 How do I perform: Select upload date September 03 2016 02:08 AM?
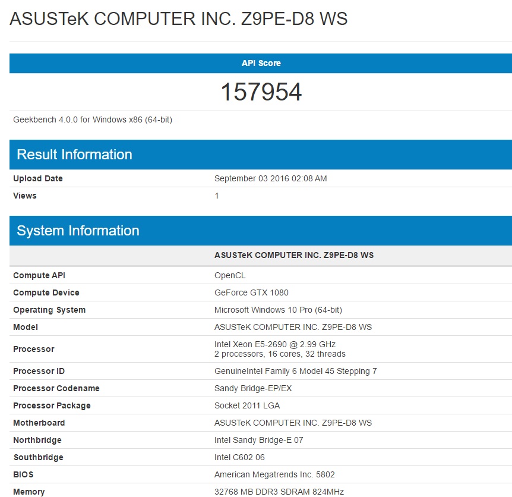(x=270, y=178)
